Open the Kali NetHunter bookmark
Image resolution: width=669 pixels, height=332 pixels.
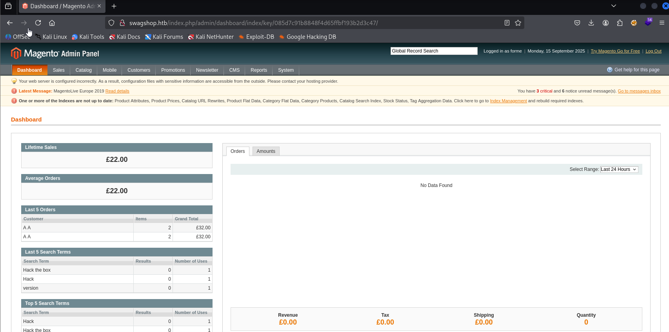[x=211, y=37]
